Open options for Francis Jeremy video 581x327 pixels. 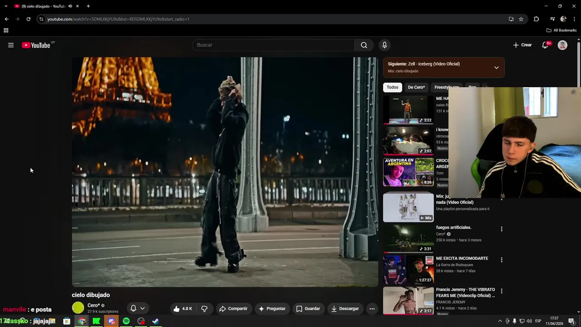pos(502,291)
